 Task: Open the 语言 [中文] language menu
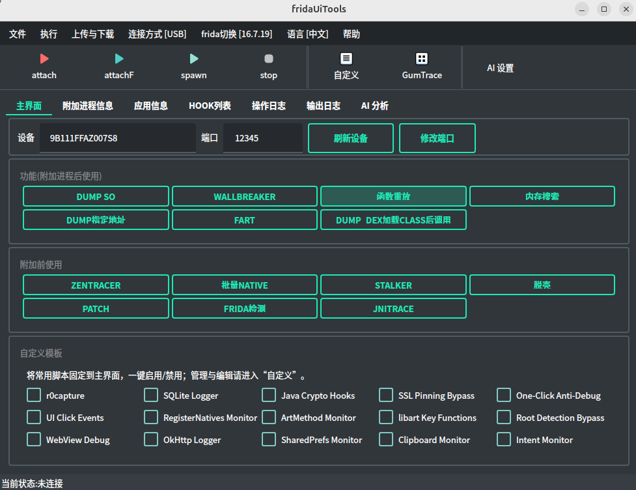click(x=308, y=34)
